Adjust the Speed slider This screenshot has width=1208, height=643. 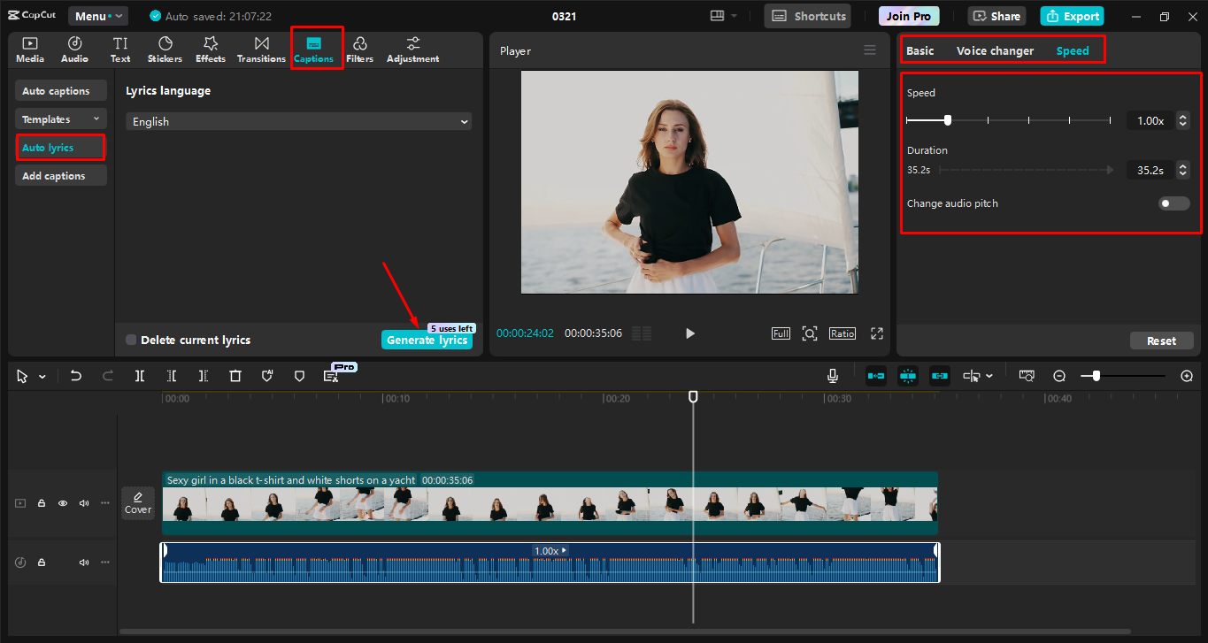(x=948, y=119)
